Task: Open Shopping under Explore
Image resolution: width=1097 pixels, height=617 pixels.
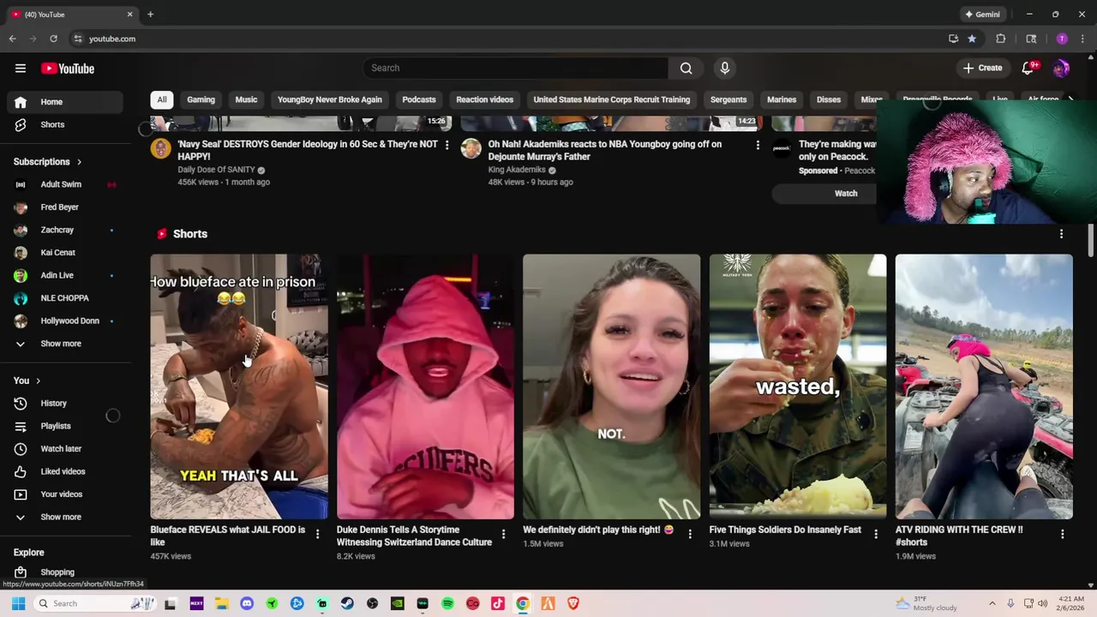Action: (x=65, y=572)
